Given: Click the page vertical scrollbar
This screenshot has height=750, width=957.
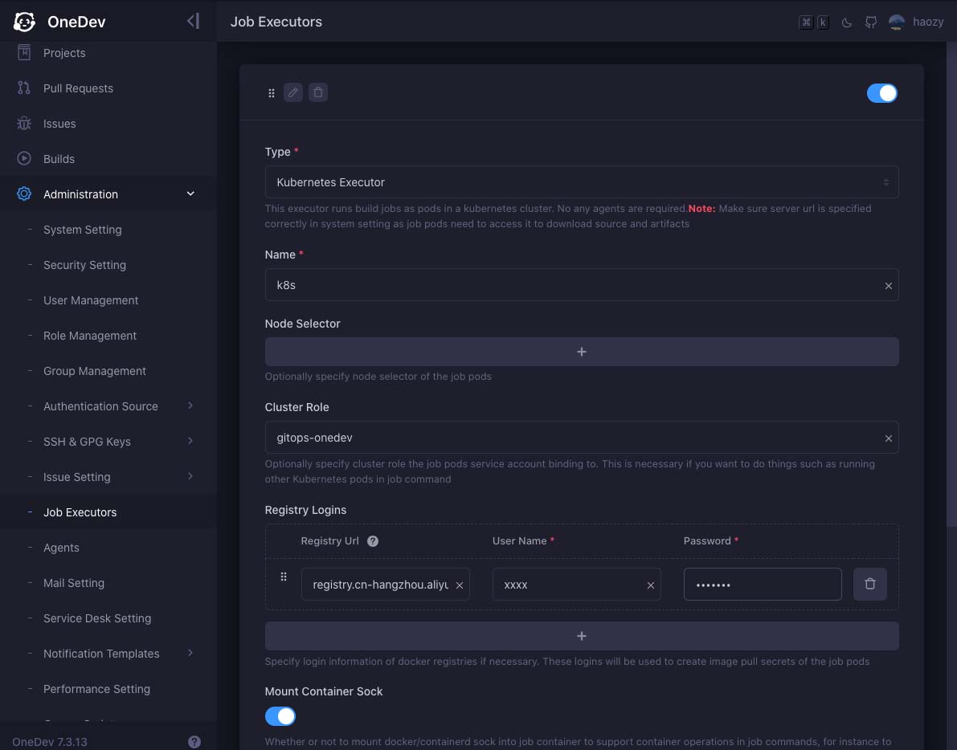Looking at the screenshot, I should [x=951, y=284].
